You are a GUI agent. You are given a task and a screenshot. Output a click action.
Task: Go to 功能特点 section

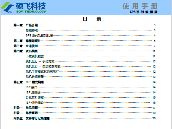91,30
